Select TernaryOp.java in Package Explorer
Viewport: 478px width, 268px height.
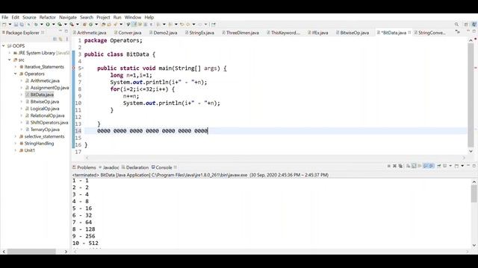[45, 130]
